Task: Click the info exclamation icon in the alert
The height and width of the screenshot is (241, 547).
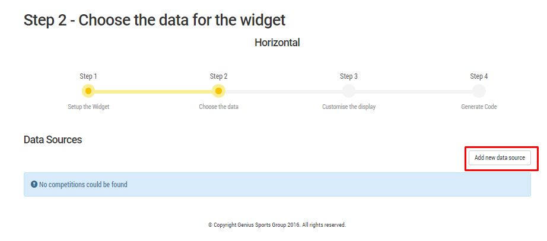Action: (x=34, y=184)
